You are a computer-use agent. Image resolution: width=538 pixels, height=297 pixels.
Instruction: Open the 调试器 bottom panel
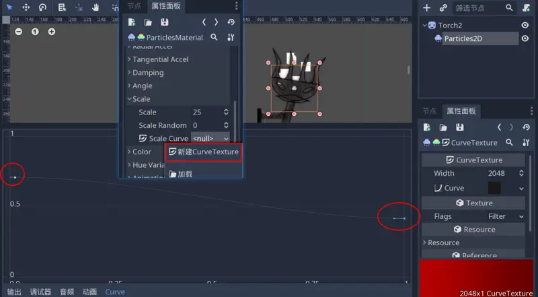tap(40, 292)
